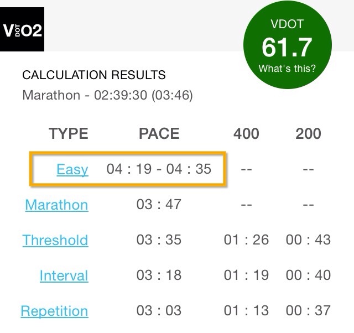Click the TYPE column header

point(69,133)
